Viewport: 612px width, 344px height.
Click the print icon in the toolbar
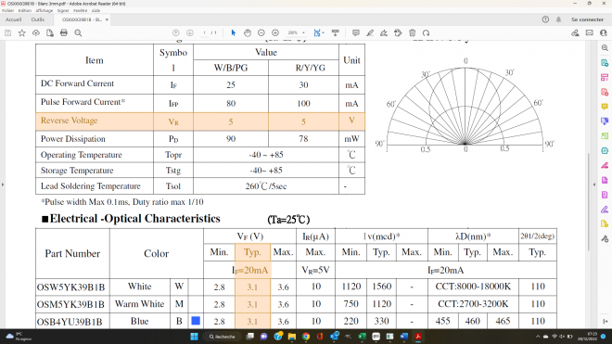point(64,32)
